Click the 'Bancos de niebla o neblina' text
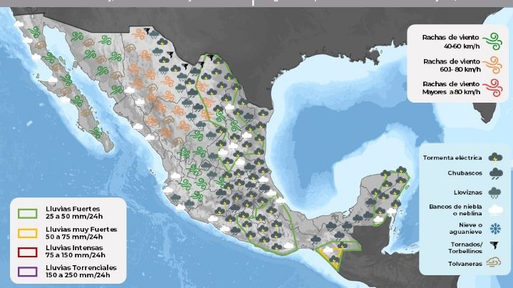Screen dimensions: 513x288 pyautogui.click(x=455, y=210)
